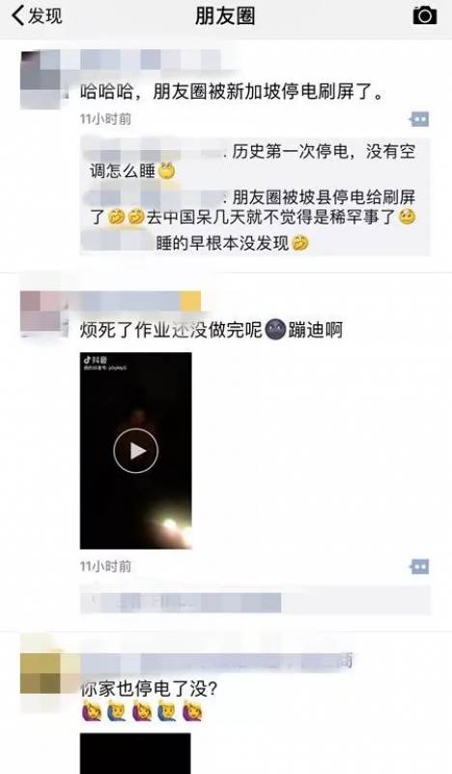452x774 pixels.
Task: Open the second poster's blurred username
Action: coord(140,302)
